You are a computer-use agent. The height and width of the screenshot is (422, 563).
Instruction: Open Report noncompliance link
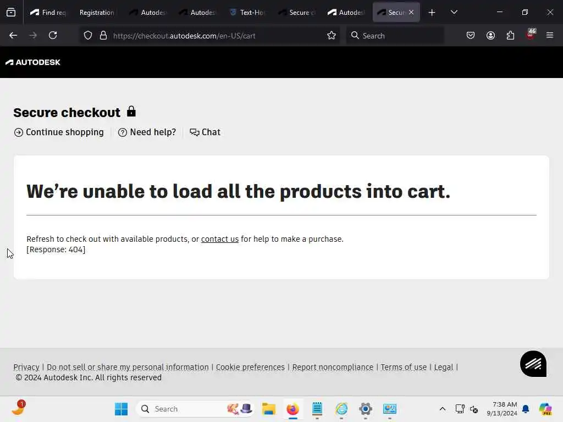[333, 367]
